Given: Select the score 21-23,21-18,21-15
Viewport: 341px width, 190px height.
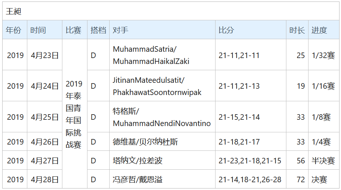Looking at the screenshot, I should pos(249,161).
